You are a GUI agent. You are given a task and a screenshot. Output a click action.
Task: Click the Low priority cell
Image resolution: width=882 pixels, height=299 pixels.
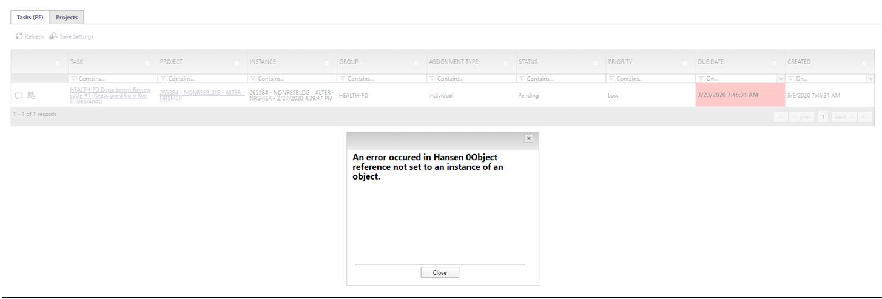(650, 95)
